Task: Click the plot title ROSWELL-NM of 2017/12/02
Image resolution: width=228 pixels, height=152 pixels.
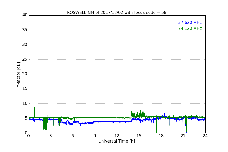Action: point(117,13)
